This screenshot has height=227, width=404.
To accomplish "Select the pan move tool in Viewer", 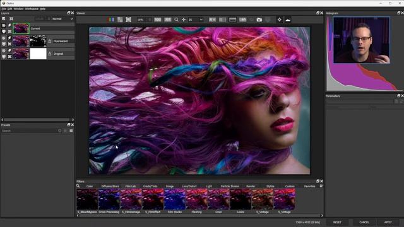I will click(x=184, y=20).
